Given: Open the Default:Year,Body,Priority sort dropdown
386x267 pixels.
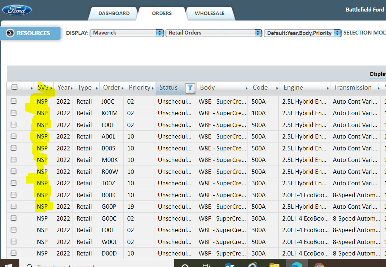Looking at the screenshot, I should click(303, 33).
